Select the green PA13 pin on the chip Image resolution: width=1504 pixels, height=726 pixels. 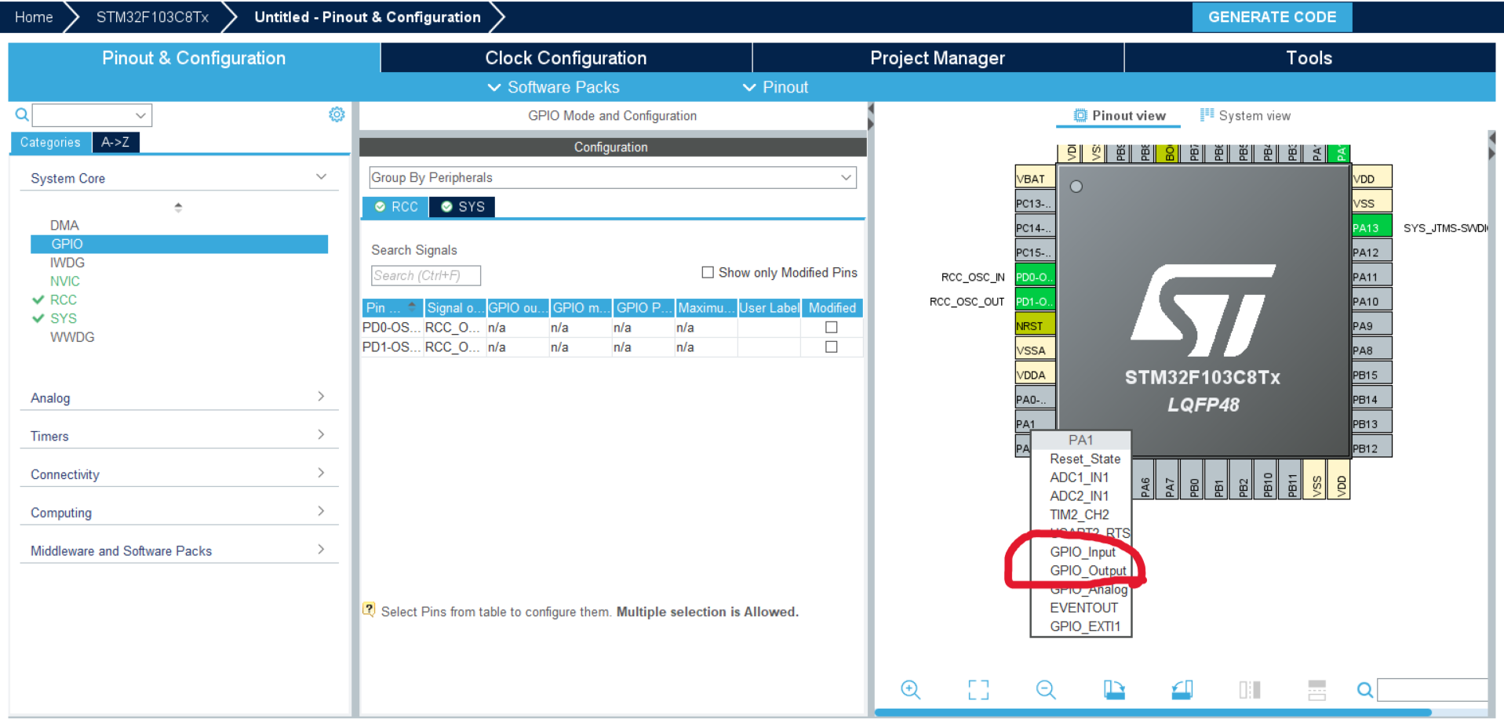pyautogui.click(x=1371, y=227)
